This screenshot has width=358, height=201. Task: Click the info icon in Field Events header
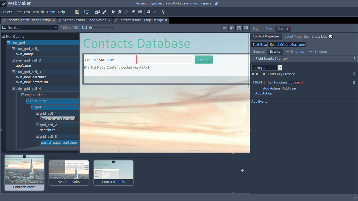point(355,58)
